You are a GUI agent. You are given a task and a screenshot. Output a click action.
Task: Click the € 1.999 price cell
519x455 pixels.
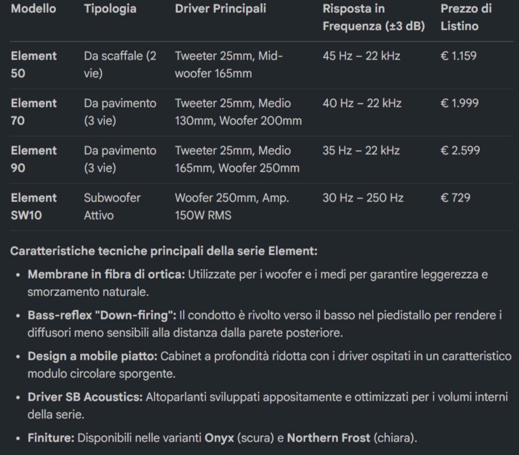coord(459,103)
